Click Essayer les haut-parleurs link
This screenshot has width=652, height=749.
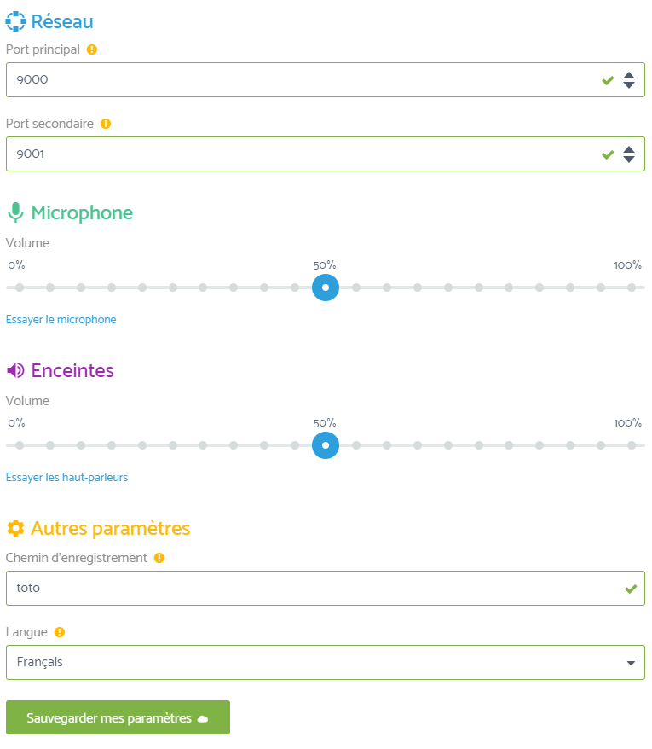pos(66,477)
